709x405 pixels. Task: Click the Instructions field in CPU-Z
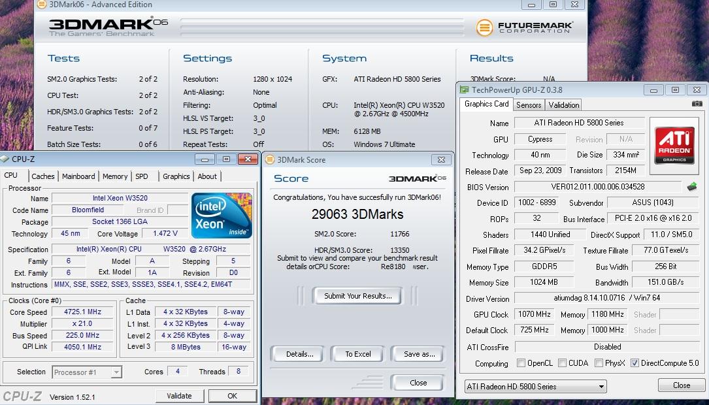[x=151, y=284]
